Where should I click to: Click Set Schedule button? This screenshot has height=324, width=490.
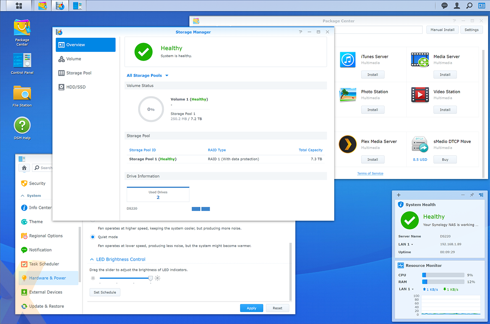[105, 292]
